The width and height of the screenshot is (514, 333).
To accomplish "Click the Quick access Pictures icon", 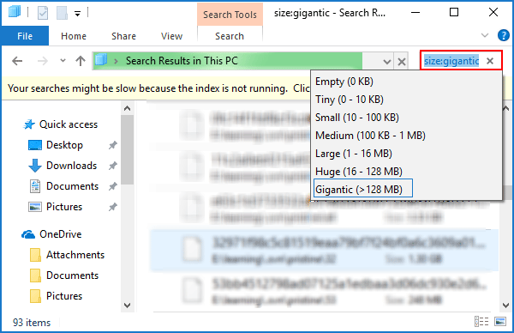I will [35, 207].
